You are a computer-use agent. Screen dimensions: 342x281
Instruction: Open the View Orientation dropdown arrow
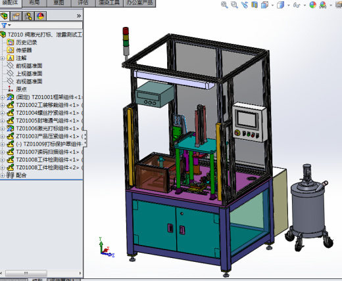(272, 5)
